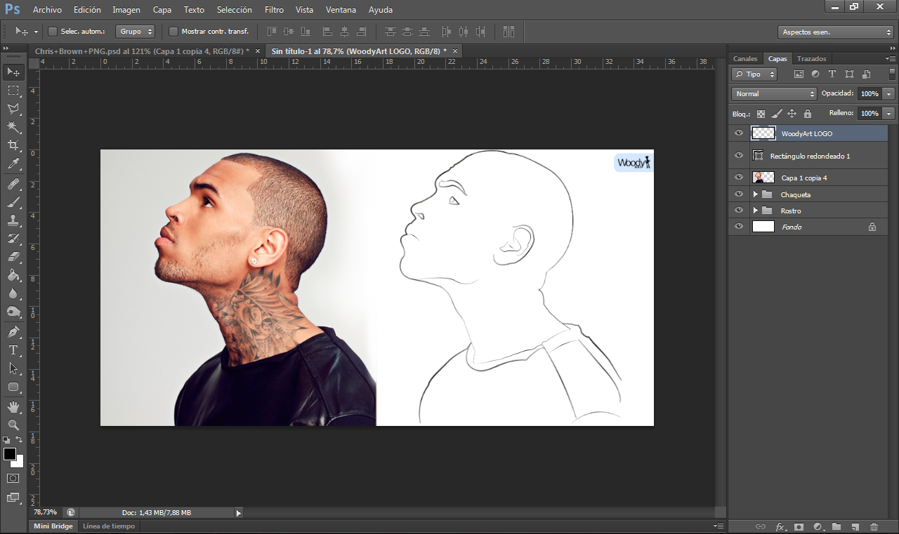Viewport: 899px width, 534px height.
Task: Link layers using the chain icon
Action: 760,526
